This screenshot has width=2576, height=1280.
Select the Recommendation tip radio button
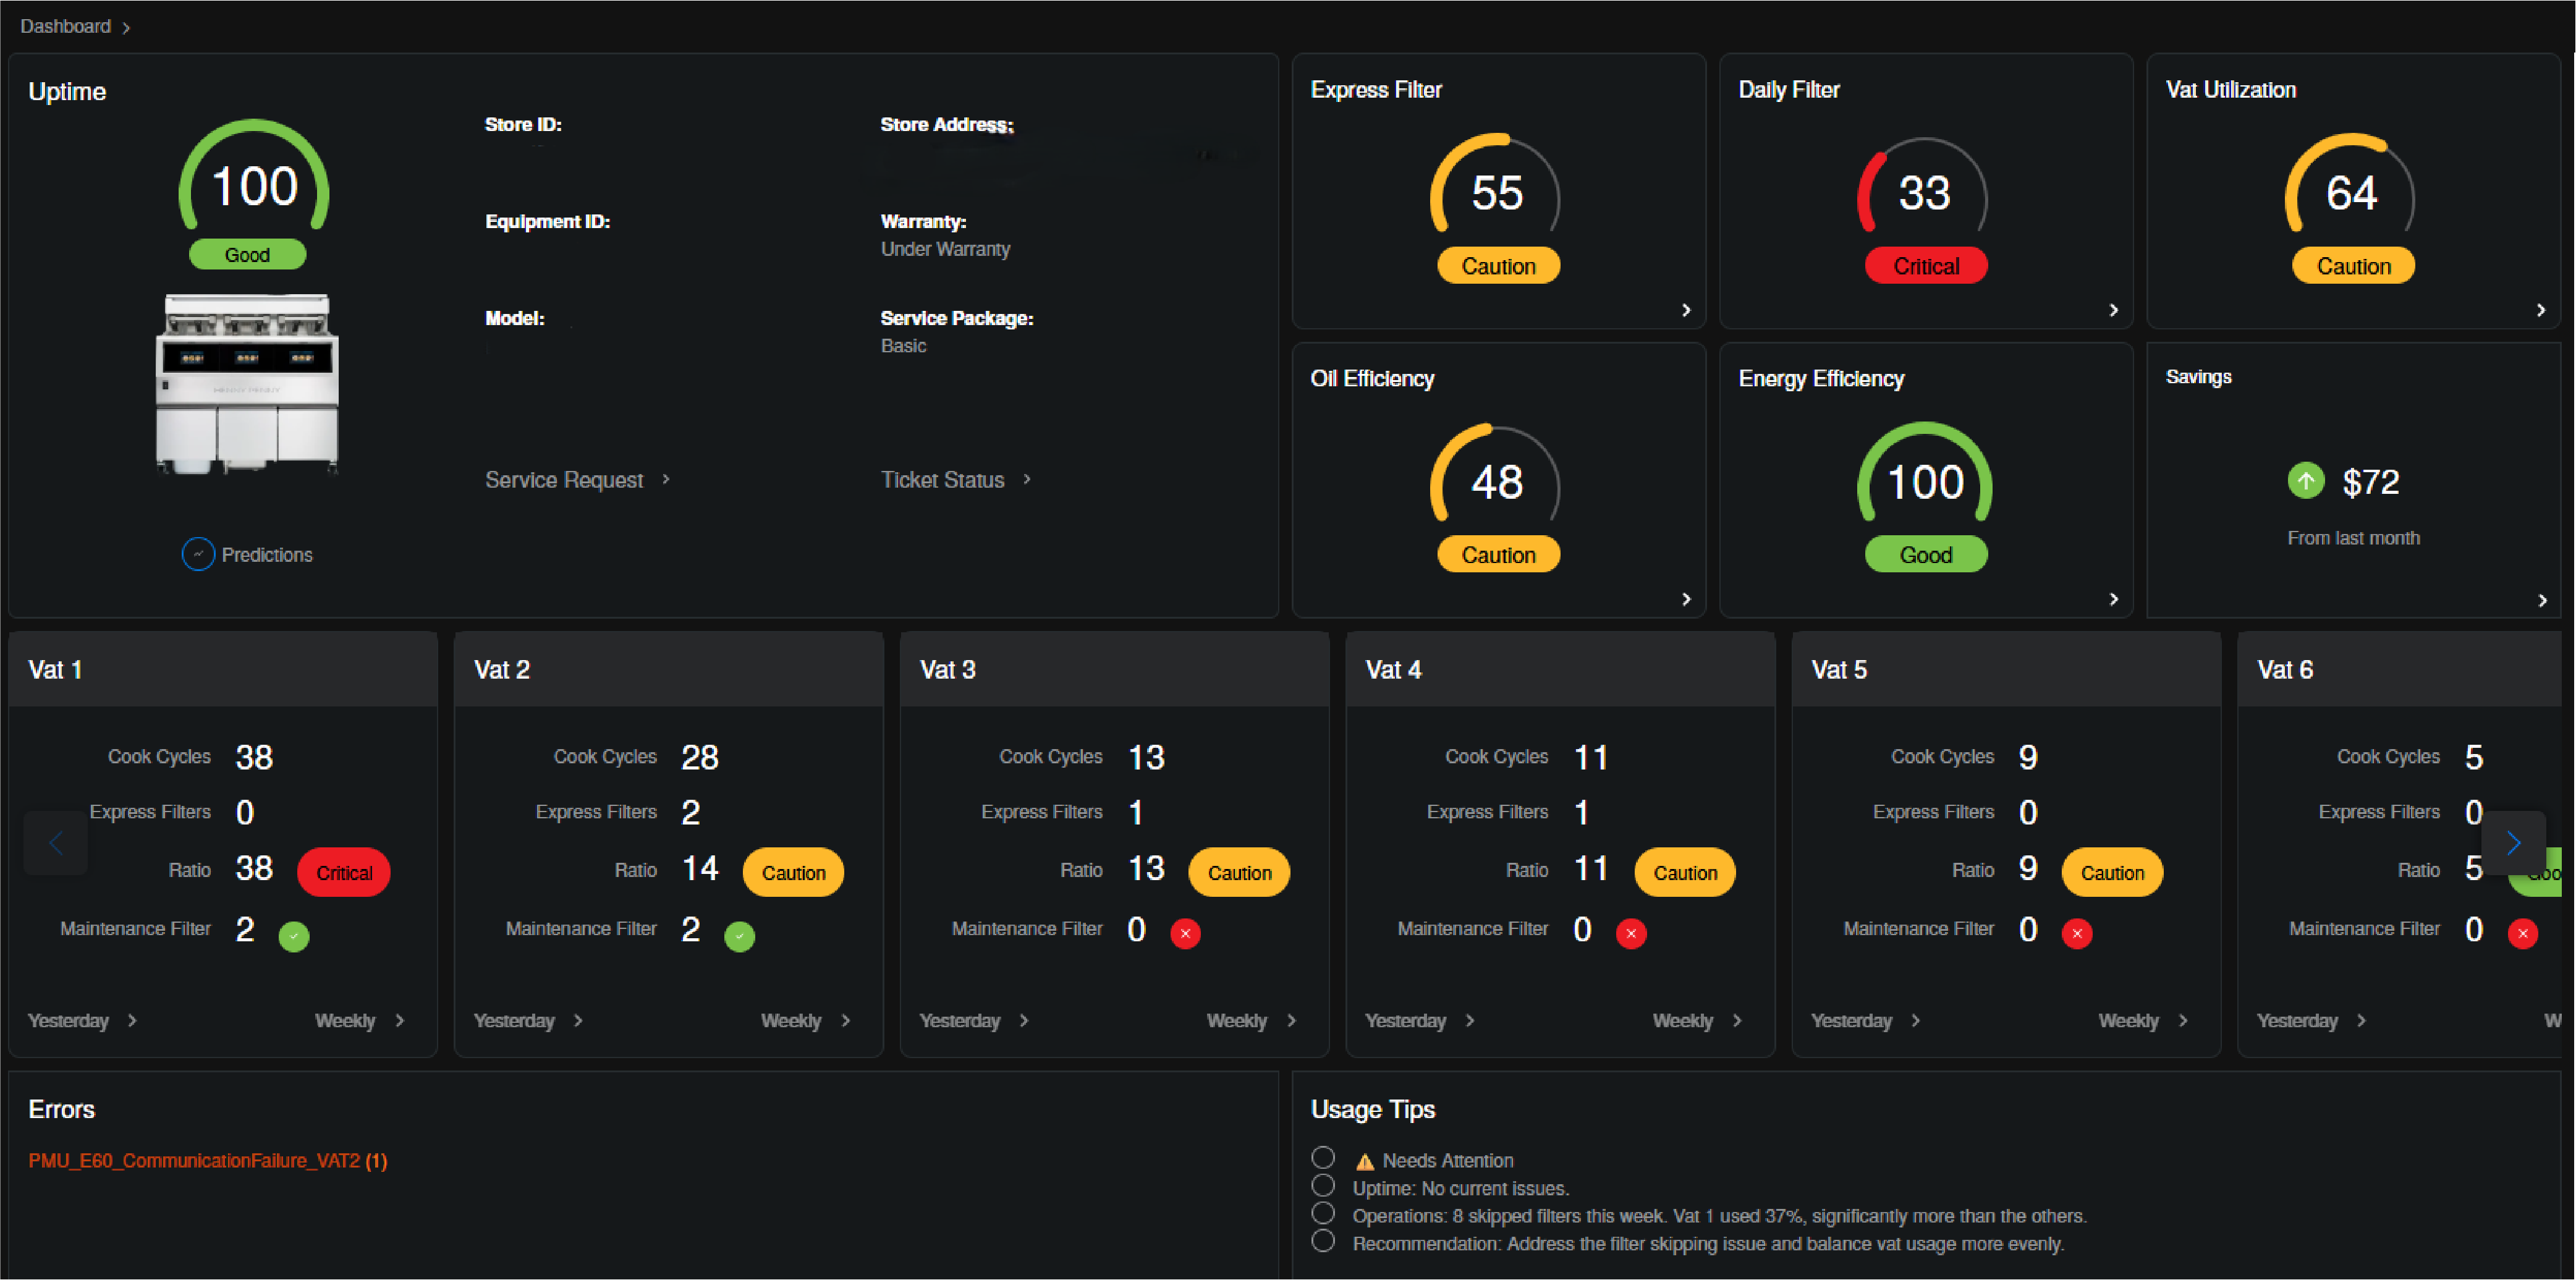point(1323,1241)
